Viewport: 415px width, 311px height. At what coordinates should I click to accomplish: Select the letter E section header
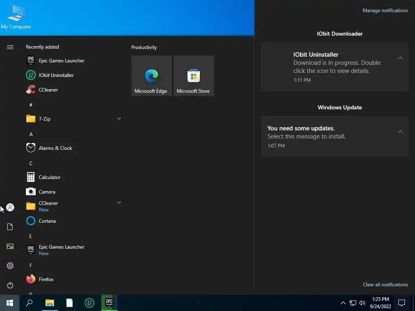coord(30,236)
